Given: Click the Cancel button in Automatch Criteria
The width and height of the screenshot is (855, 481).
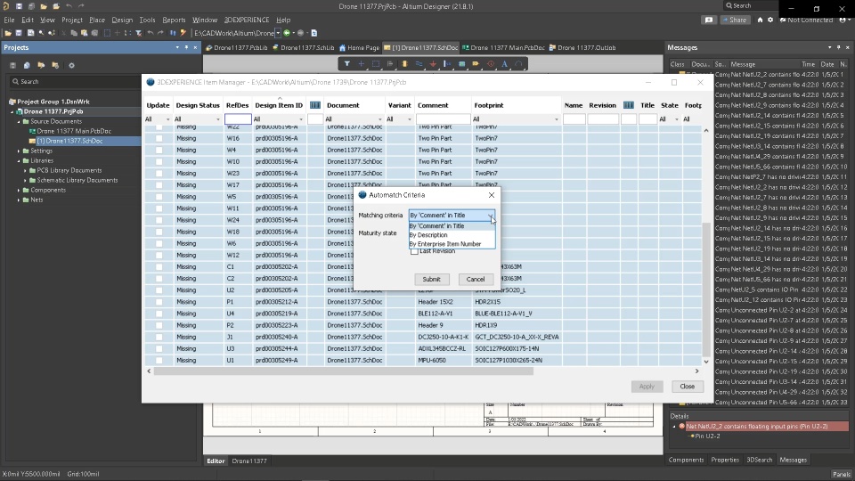Looking at the screenshot, I should point(476,279).
